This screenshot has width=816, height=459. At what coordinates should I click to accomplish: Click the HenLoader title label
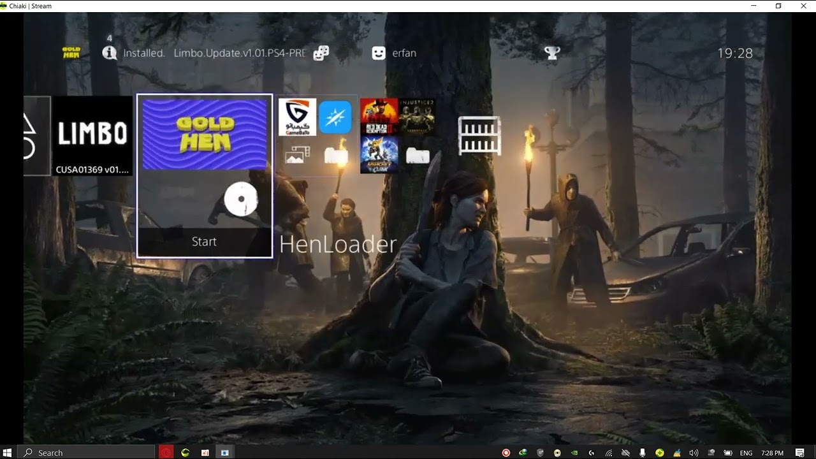click(x=338, y=244)
